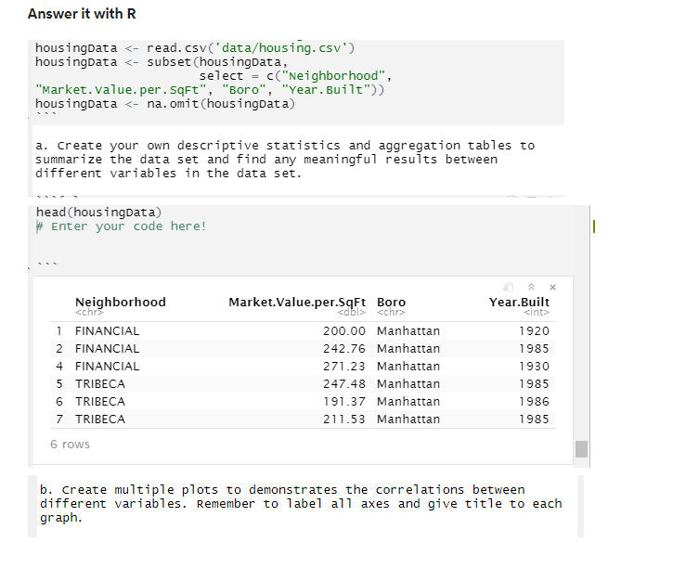Image resolution: width=673 pixels, height=568 pixels.
Task: Click the show-in-new-window icon of output table
Action: 508,287
